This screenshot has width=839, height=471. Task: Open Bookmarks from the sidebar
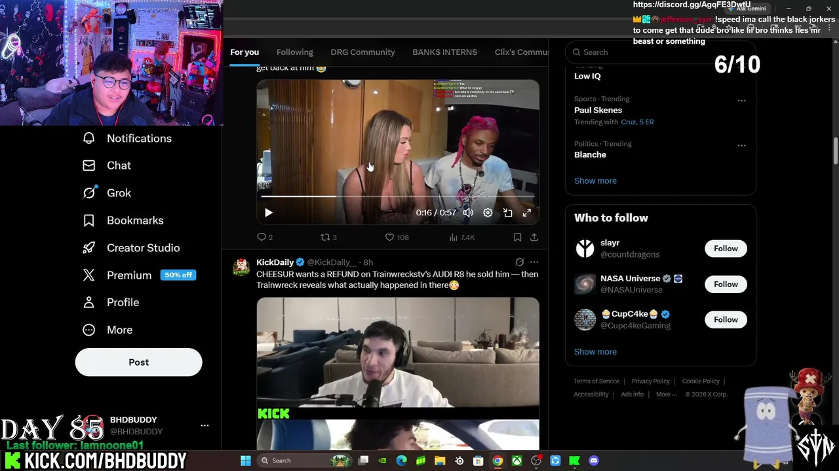(123, 220)
